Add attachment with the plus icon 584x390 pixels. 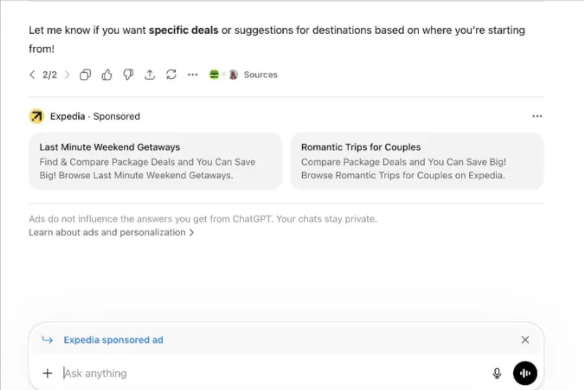pyautogui.click(x=47, y=373)
